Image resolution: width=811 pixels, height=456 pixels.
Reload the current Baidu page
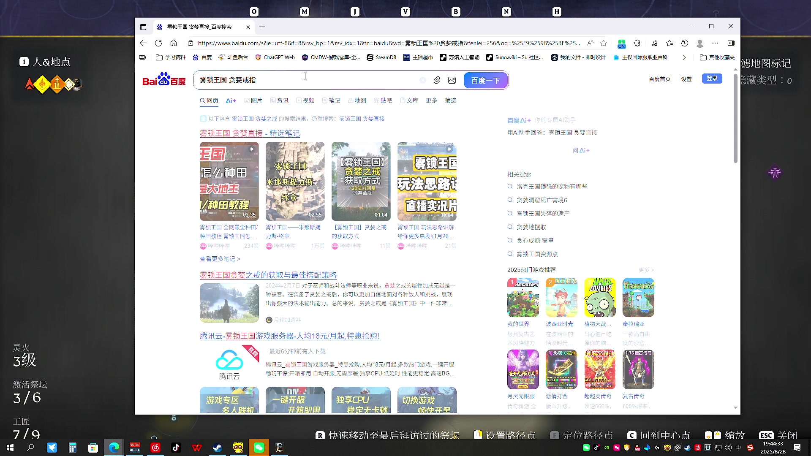pyautogui.click(x=158, y=43)
